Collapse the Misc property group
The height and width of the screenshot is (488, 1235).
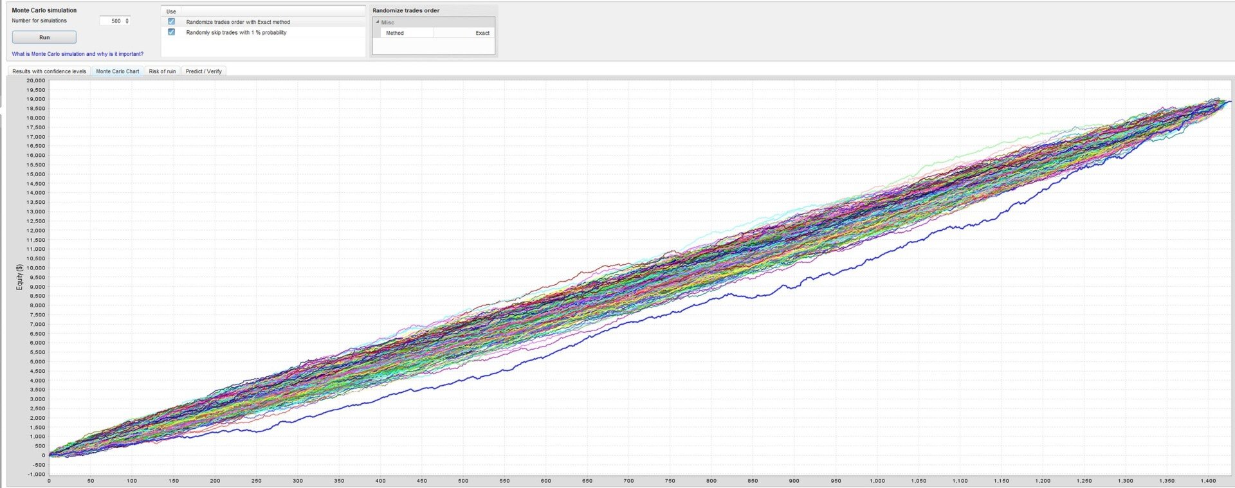378,22
